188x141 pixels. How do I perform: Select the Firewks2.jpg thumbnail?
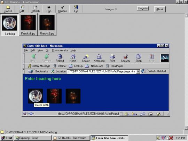tap(47, 25)
